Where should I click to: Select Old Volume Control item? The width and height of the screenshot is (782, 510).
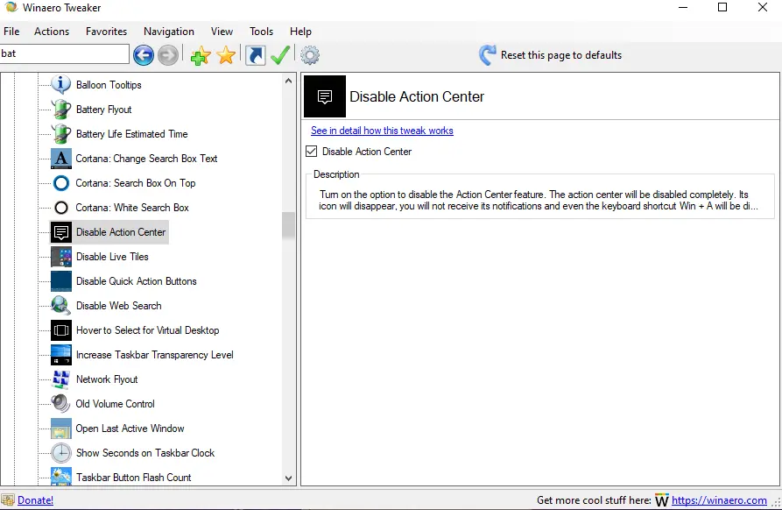pos(116,404)
